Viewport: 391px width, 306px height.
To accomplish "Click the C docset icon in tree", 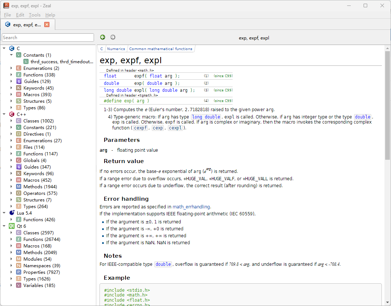I will pos(11,48).
